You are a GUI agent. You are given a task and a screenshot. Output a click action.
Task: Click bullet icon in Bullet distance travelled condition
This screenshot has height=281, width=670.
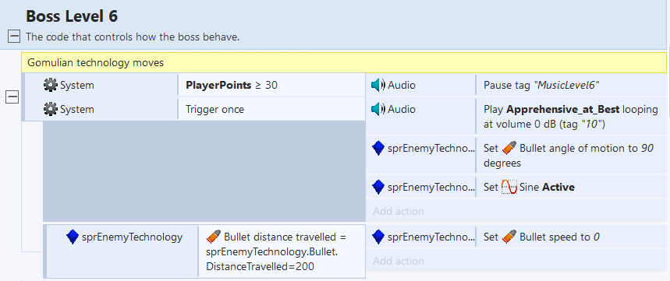click(x=213, y=236)
